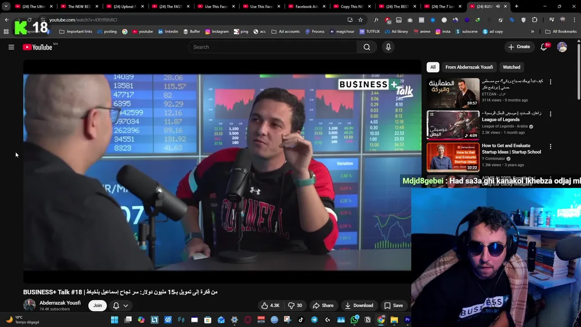581x327 pixels.
Task: Switch to the Facebook Ad tab
Action: [x=307, y=6]
